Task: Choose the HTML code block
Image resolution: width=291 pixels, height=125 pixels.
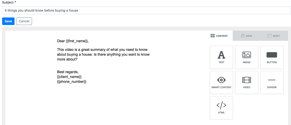Action: tap(221, 108)
